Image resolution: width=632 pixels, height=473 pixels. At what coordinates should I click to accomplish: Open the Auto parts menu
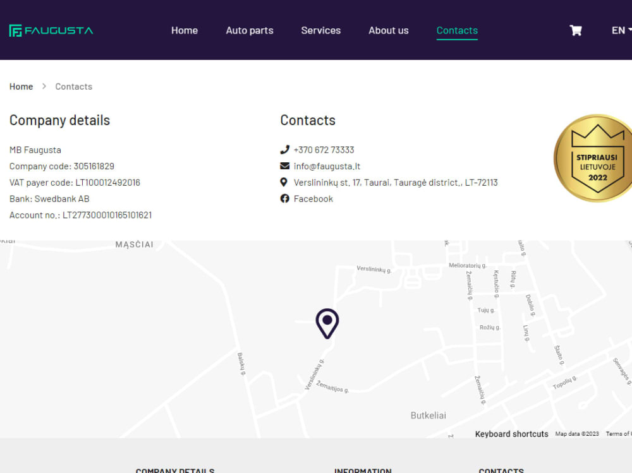pos(250,30)
